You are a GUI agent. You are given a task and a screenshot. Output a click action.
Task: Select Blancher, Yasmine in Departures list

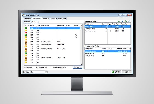[x=107, y=51]
